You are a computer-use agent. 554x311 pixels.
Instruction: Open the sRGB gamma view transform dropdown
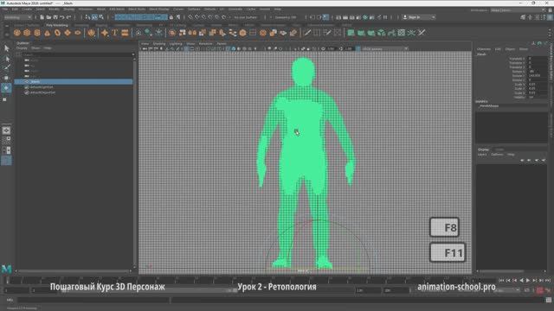384,48
